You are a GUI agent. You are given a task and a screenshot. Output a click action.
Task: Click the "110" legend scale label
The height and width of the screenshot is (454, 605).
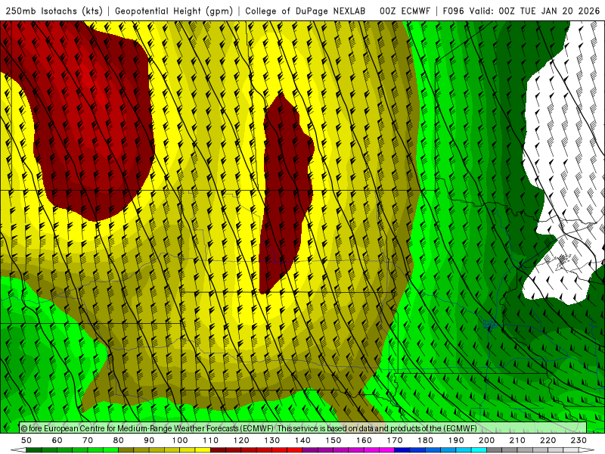(211, 440)
